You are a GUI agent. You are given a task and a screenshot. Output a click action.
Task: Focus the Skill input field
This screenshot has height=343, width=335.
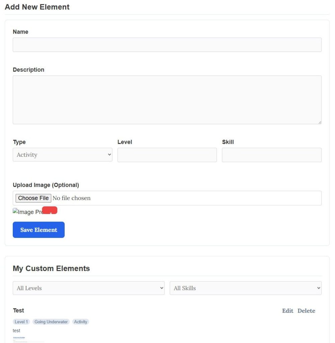point(272,155)
